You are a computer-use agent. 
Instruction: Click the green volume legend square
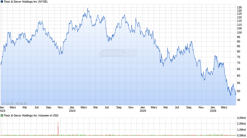pos(2,115)
